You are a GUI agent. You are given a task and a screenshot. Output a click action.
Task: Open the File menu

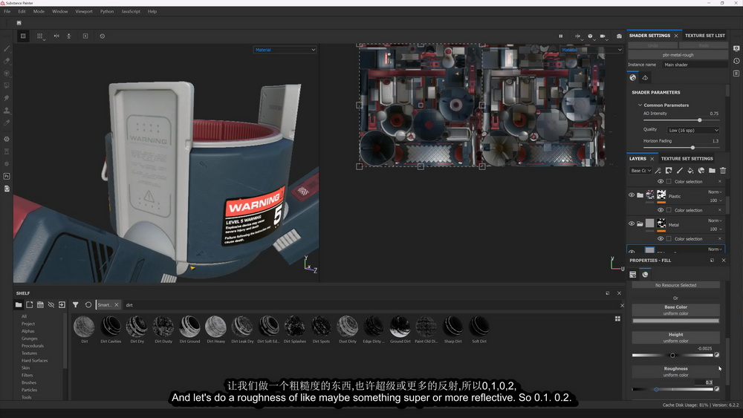click(7, 11)
